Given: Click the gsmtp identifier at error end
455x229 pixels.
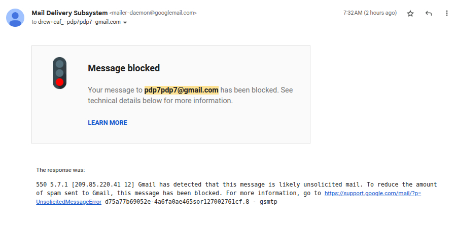Looking at the screenshot, I should [267, 202].
